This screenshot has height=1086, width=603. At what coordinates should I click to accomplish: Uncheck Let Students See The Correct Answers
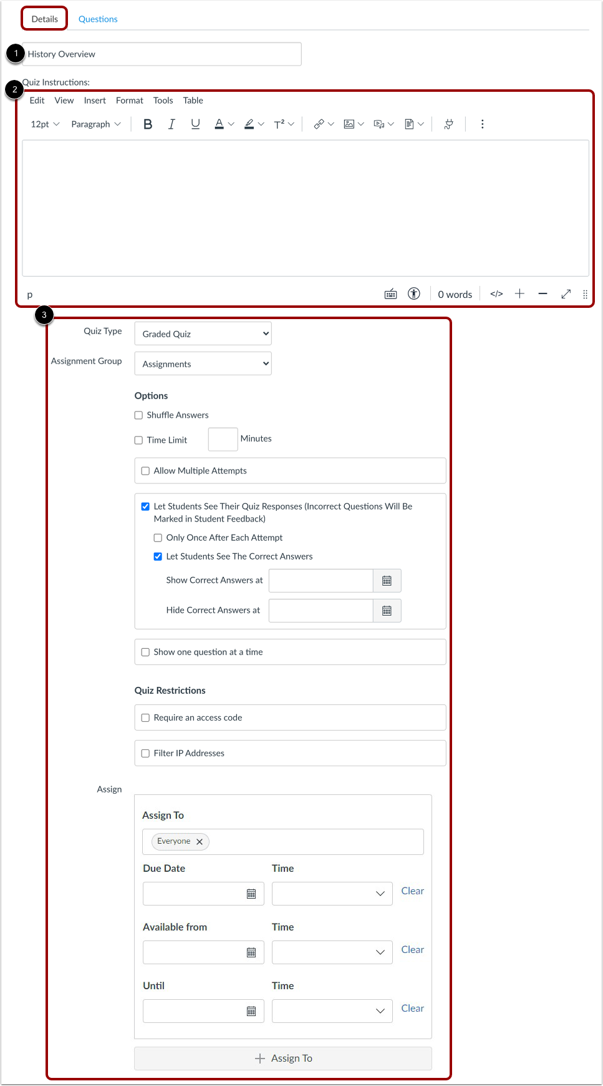158,556
